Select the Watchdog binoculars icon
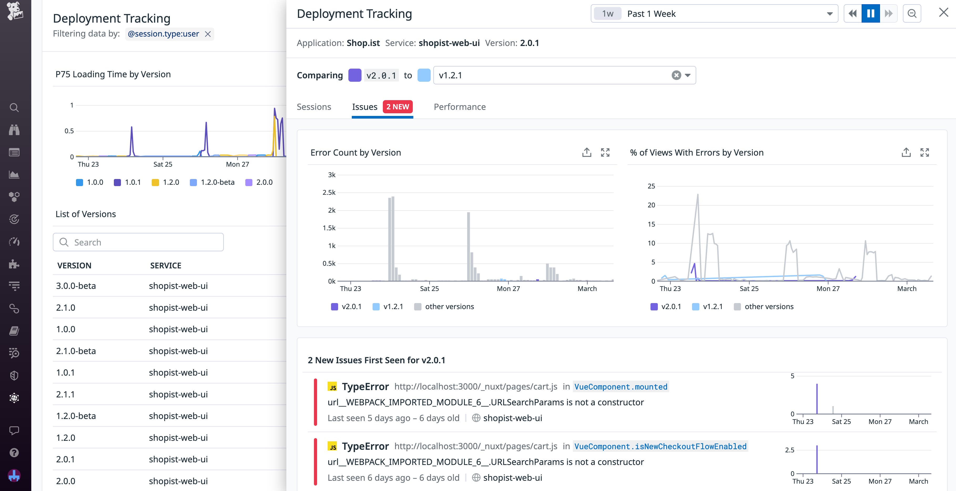This screenshot has width=956, height=491. point(14,130)
